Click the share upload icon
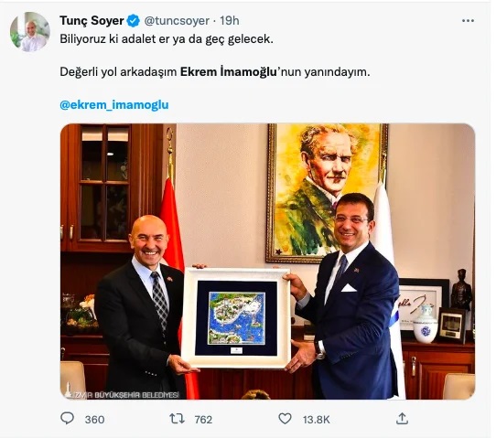Image resolution: width=496 pixels, height=438 pixels. tap(402, 419)
